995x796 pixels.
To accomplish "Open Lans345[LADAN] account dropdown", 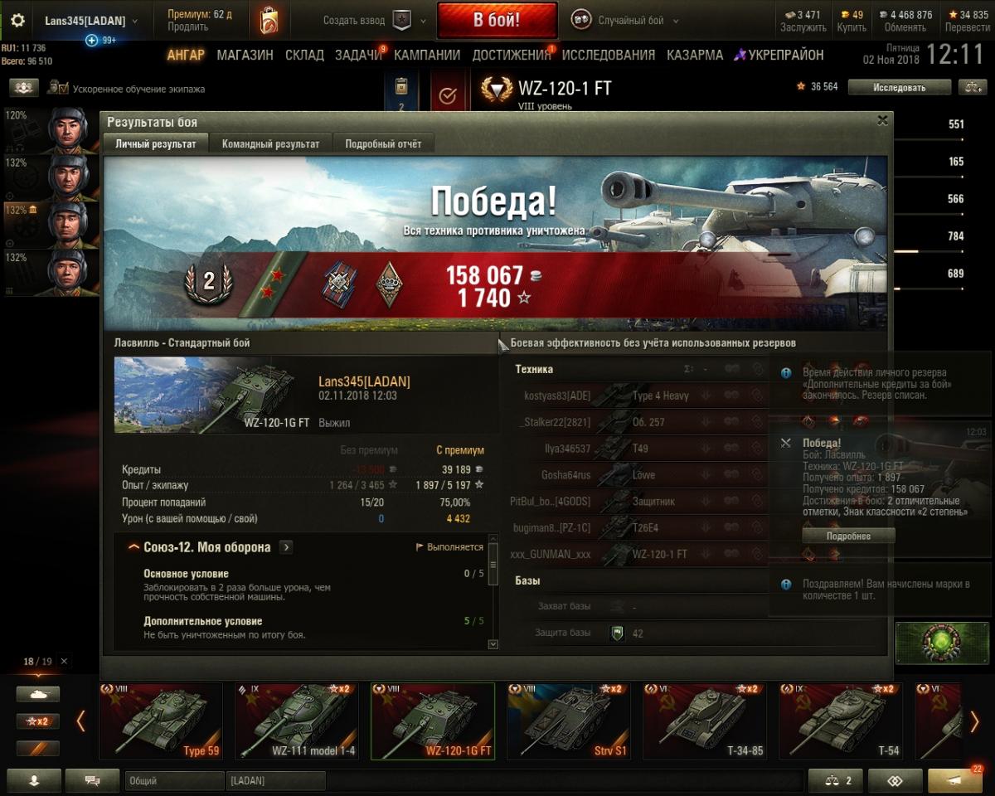I will click(x=90, y=21).
